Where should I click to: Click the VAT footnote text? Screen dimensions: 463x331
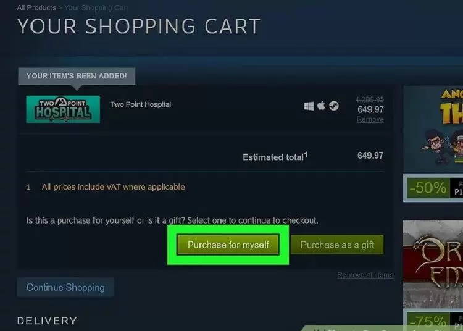pyautogui.click(x=114, y=187)
